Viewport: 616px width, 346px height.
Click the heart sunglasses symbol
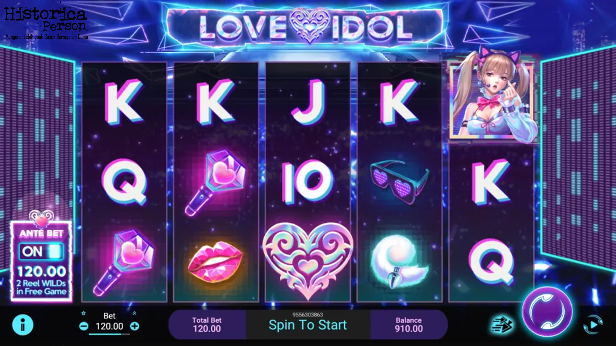point(399,182)
